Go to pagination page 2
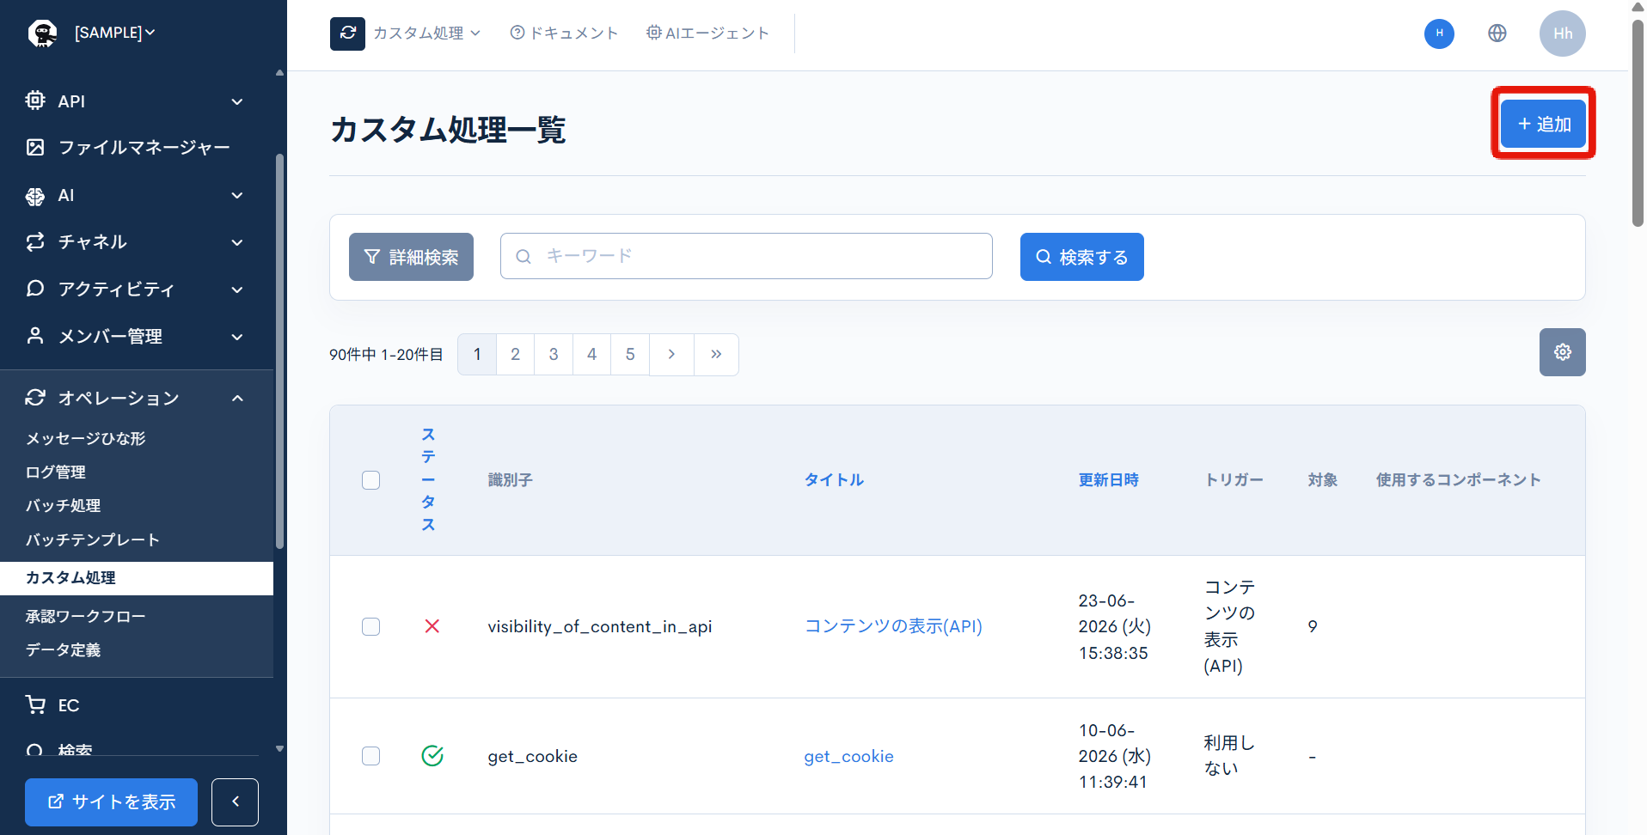Image resolution: width=1647 pixels, height=835 pixels. pos(515,355)
